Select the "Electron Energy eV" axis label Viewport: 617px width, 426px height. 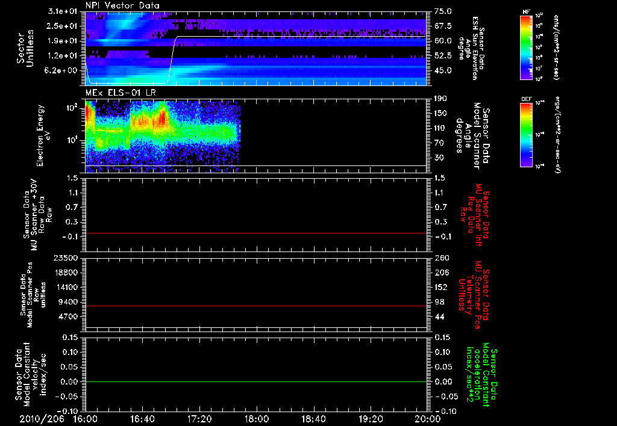[x=43, y=136]
